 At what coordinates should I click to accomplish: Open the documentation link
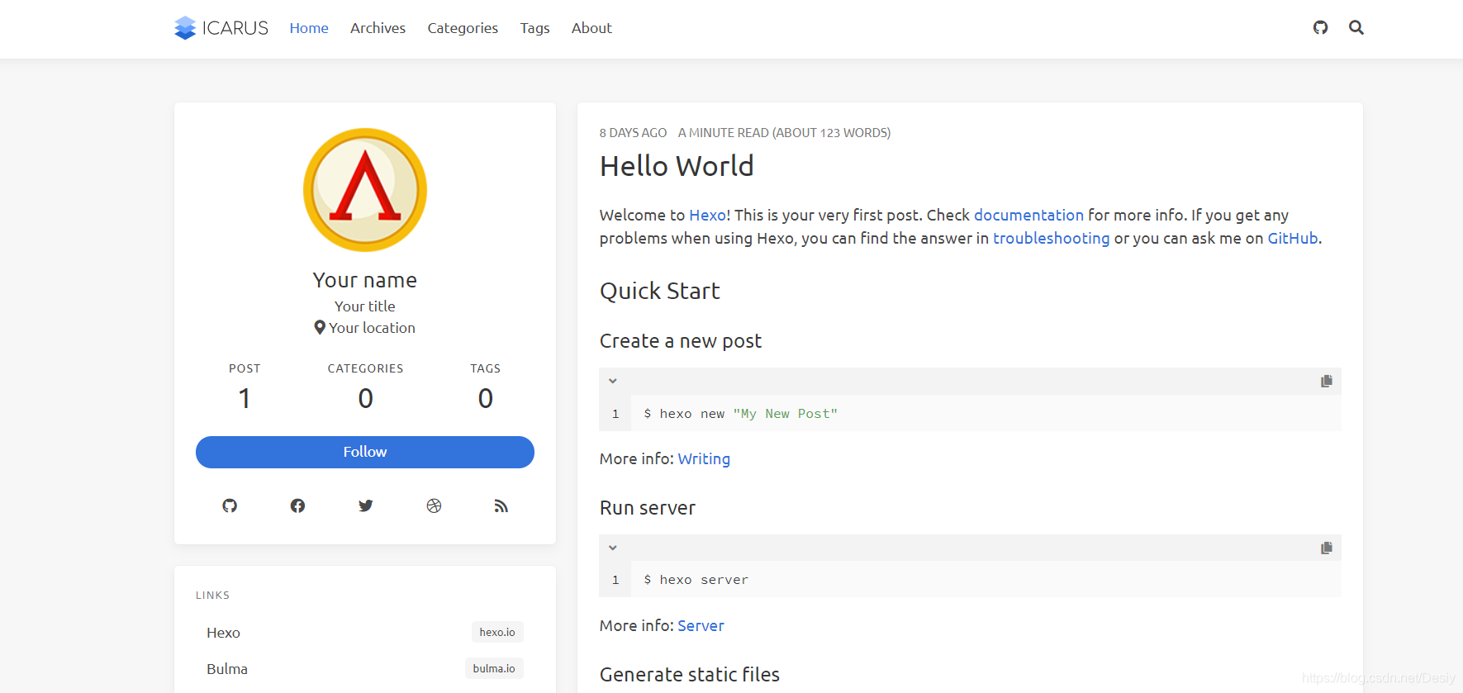pyautogui.click(x=1028, y=215)
